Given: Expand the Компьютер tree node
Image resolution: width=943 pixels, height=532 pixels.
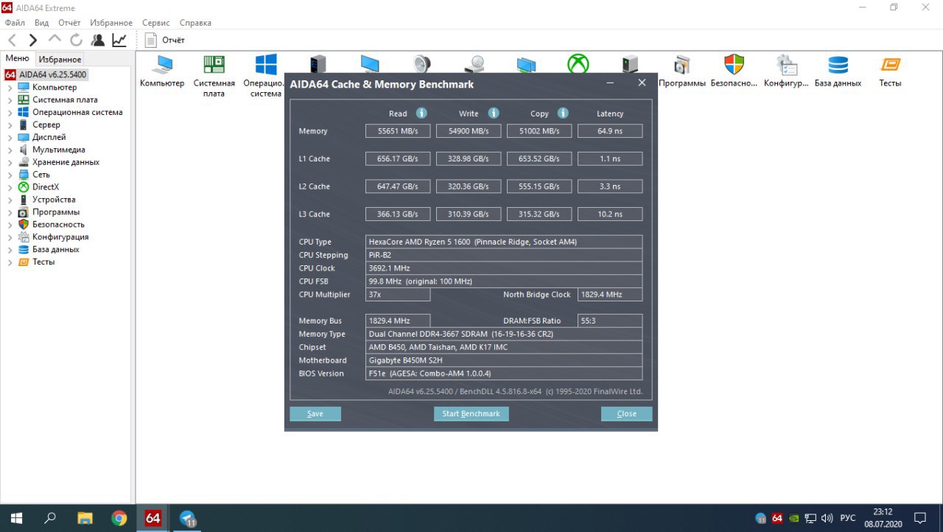Looking at the screenshot, I should [10, 88].
